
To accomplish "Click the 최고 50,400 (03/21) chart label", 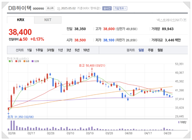I will tap(92, 66).
